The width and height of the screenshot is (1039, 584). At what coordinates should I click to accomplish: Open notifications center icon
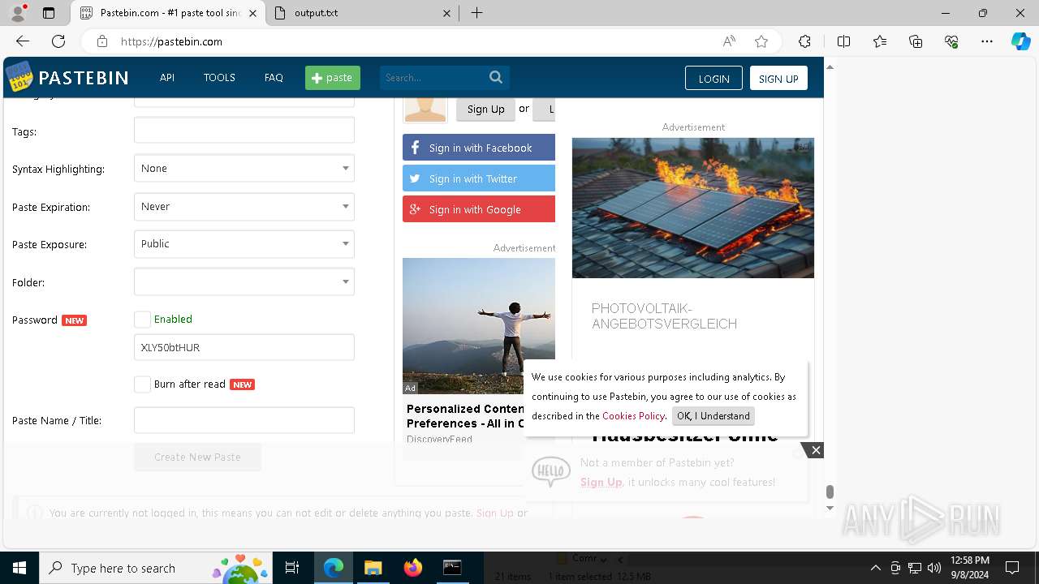(x=1012, y=568)
